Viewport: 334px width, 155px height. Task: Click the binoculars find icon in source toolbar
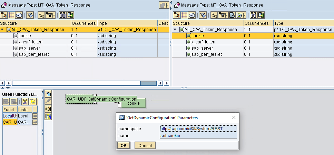(62, 15)
